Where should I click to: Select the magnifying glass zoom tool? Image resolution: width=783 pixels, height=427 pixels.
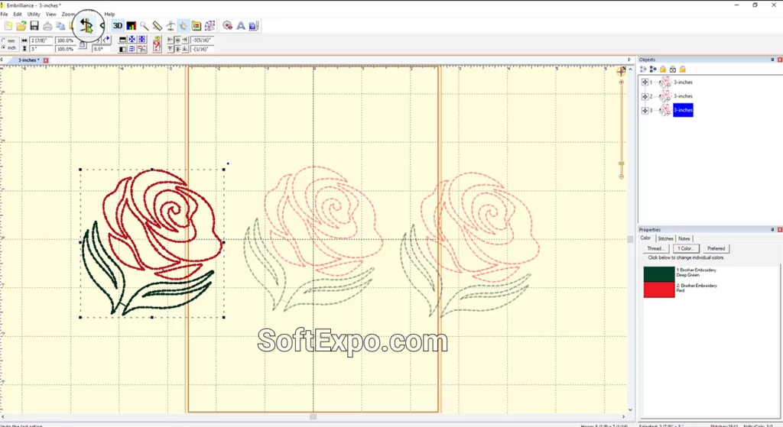pos(144,26)
